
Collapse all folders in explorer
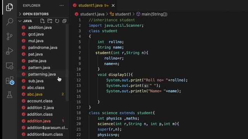pos(64,21)
